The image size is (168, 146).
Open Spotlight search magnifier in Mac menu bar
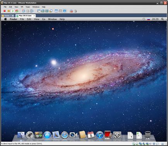coord(162,19)
